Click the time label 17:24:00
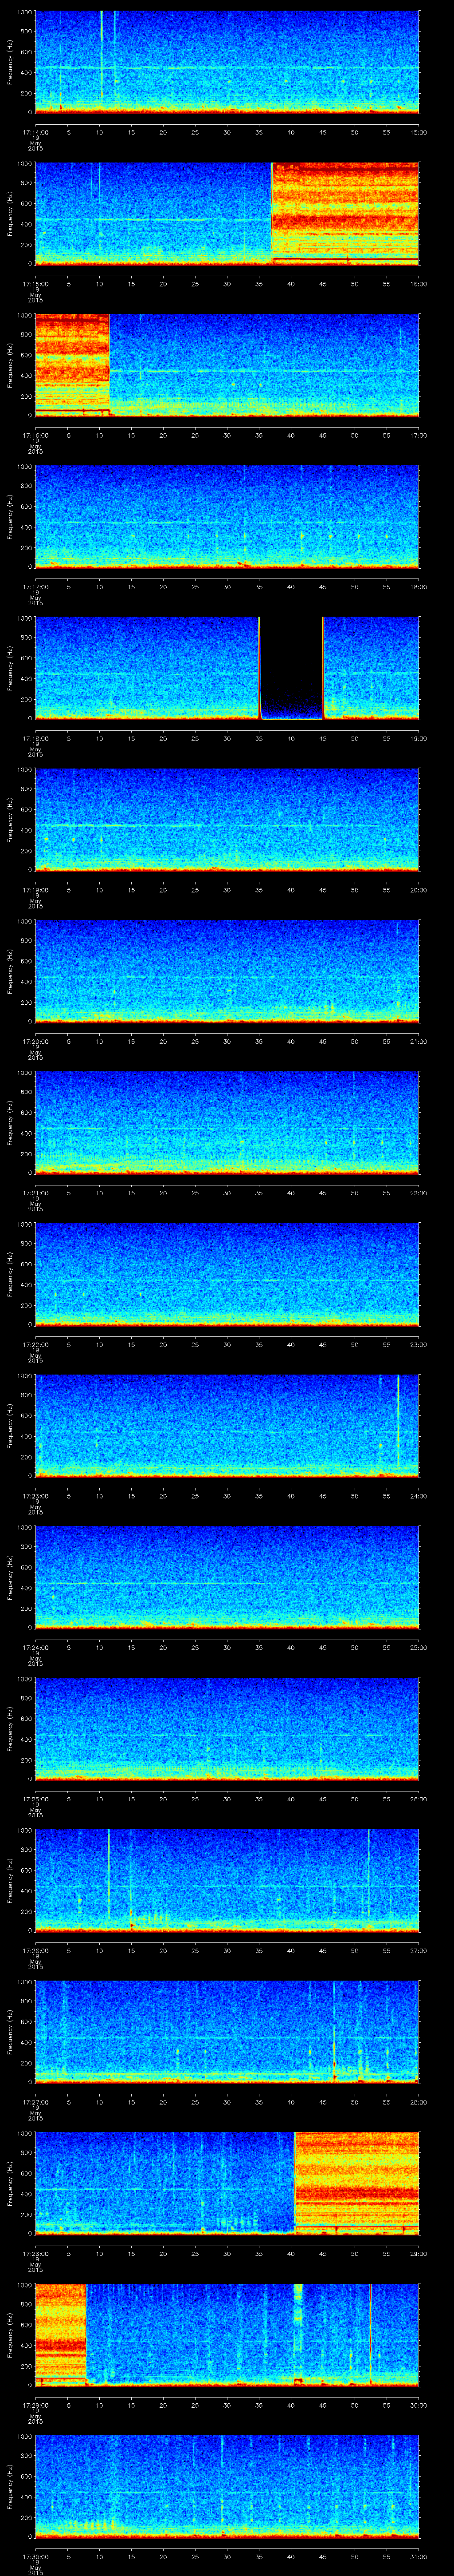The height and width of the screenshot is (2576, 454). [35, 1647]
